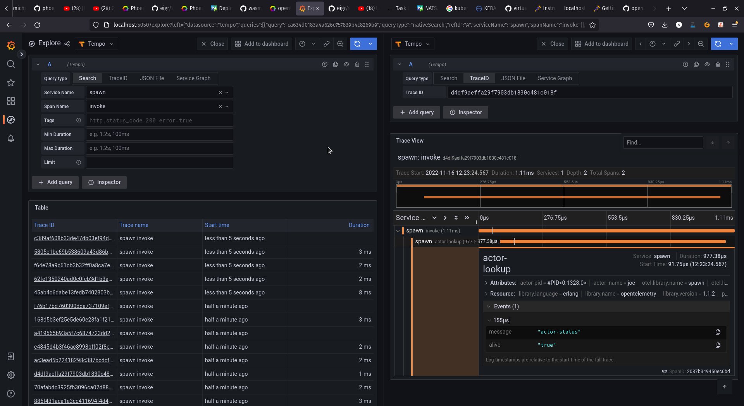The image size is (744, 406).
Task: Open Alerting bell icon in sidebar
Action: pyautogui.click(x=11, y=138)
